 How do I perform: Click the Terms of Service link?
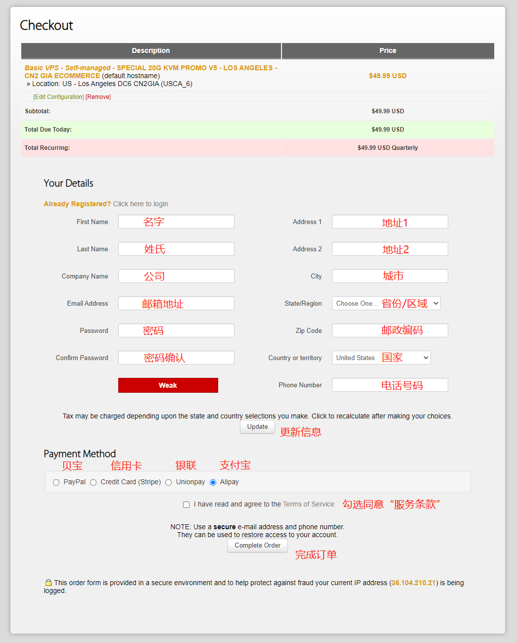(x=308, y=504)
